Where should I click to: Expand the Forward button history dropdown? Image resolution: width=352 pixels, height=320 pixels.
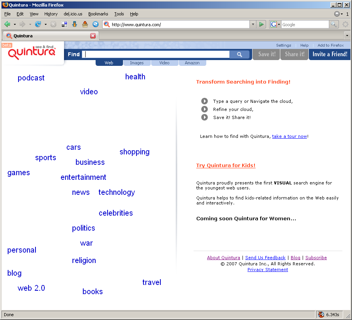[x=30, y=24]
